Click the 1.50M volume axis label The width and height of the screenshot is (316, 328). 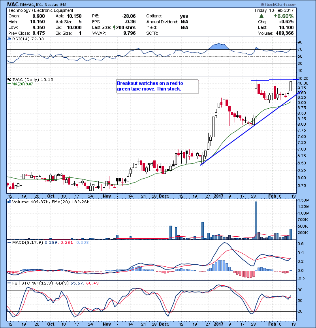pyautogui.click(x=304, y=200)
